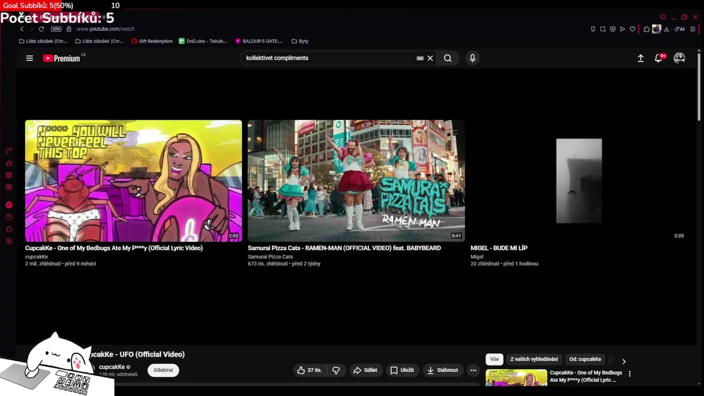Open the sidebar Bedbugs lyric video thumbnail
The image size is (704, 396).
point(516,377)
